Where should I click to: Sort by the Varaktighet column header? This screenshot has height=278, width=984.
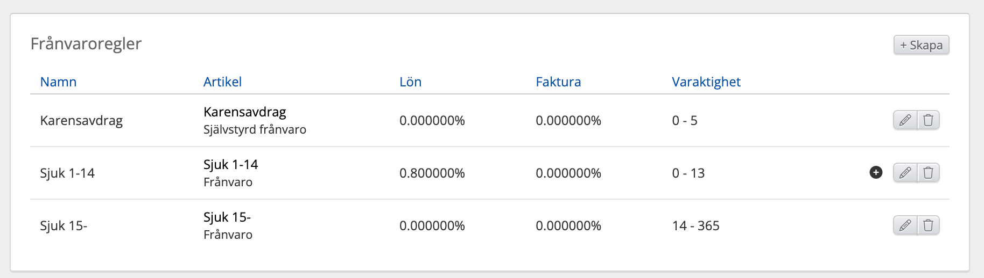(706, 82)
